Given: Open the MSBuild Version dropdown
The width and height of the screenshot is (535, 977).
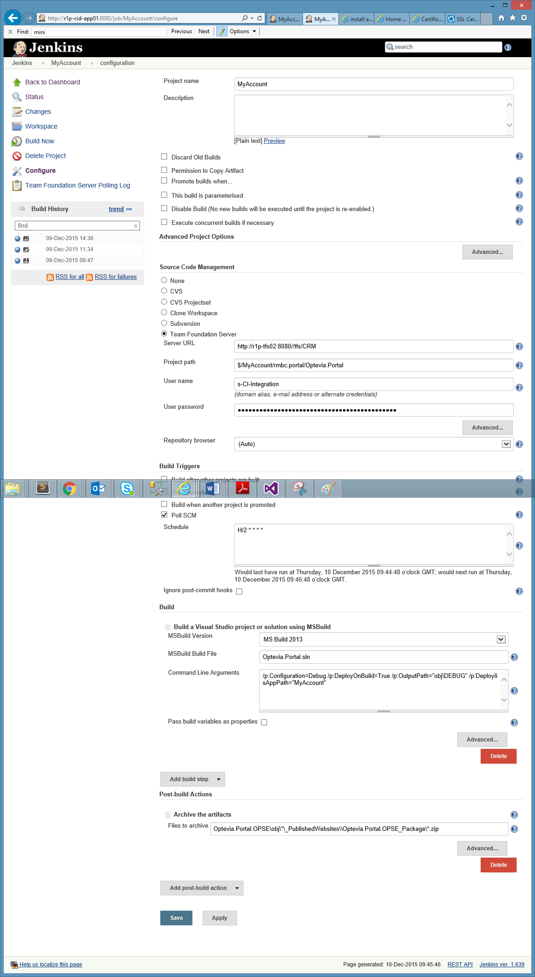Looking at the screenshot, I should coord(501,640).
